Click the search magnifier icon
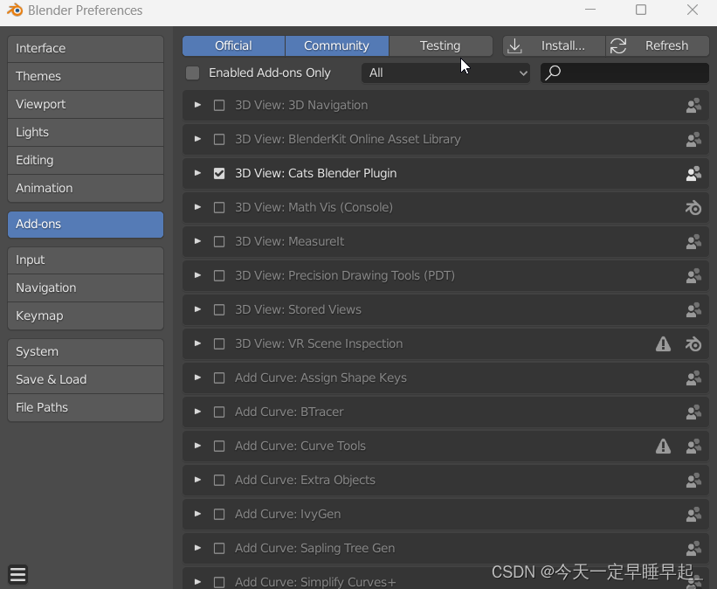 click(x=553, y=73)
